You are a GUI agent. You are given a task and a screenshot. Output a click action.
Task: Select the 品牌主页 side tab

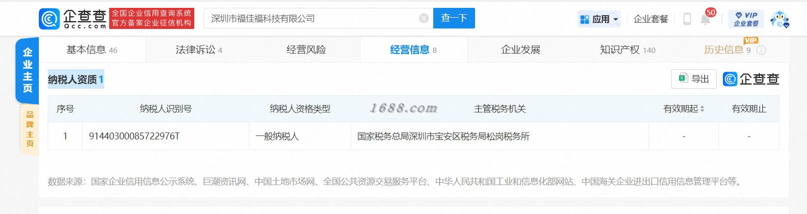[30, 129]
